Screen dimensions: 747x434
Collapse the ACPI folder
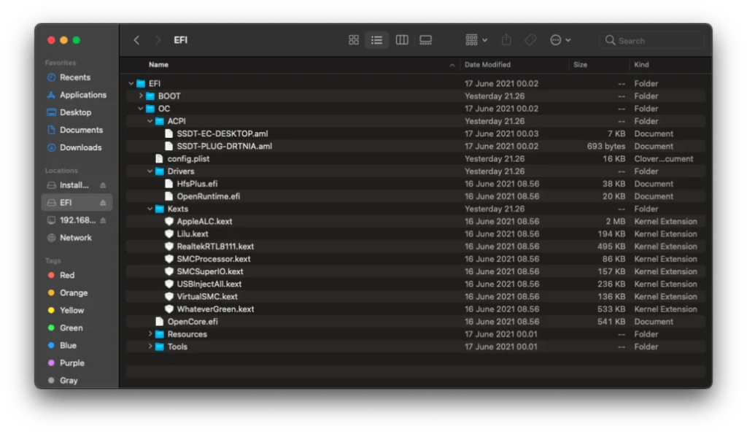coord(150,121)
